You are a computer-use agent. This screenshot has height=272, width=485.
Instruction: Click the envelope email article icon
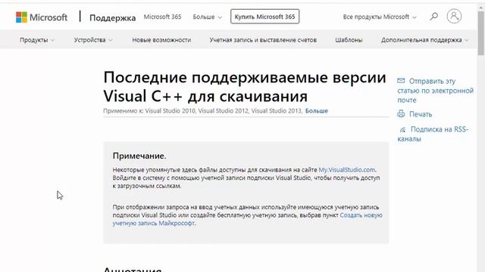click(x=401, y=81)
